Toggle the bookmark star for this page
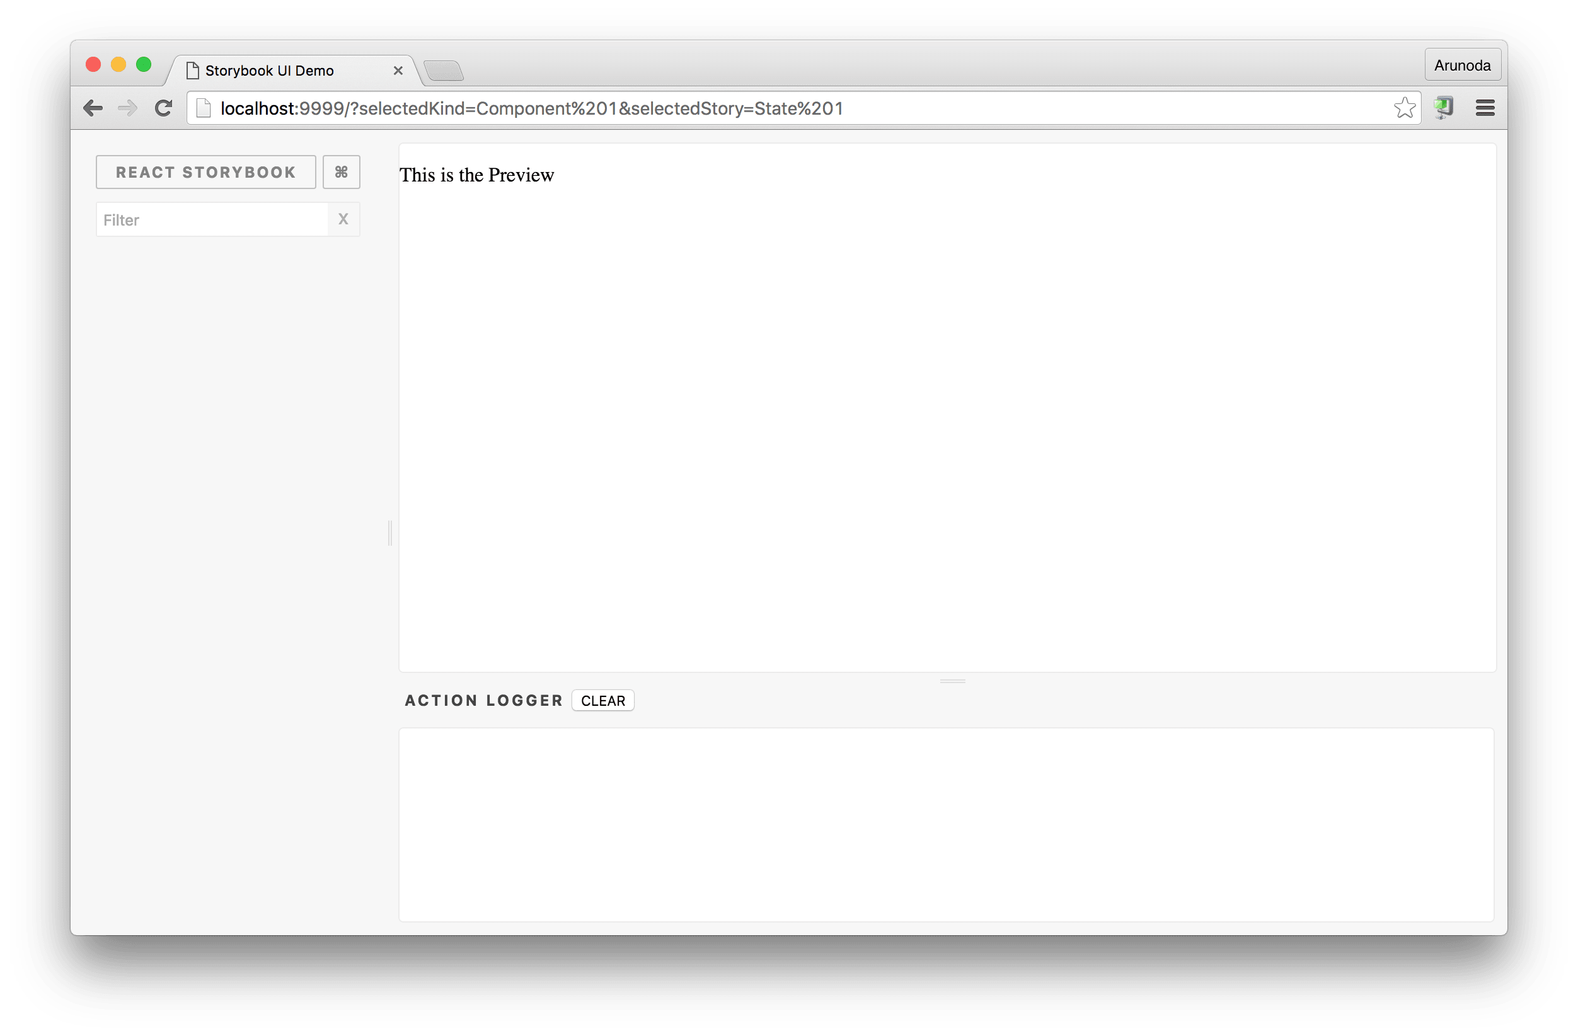The height and width of the screenshot is (1036, 1578). [x=1404, y=107]
